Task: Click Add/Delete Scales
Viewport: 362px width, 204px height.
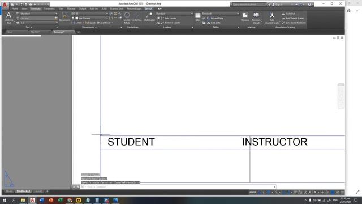Action: pos(293,18)
